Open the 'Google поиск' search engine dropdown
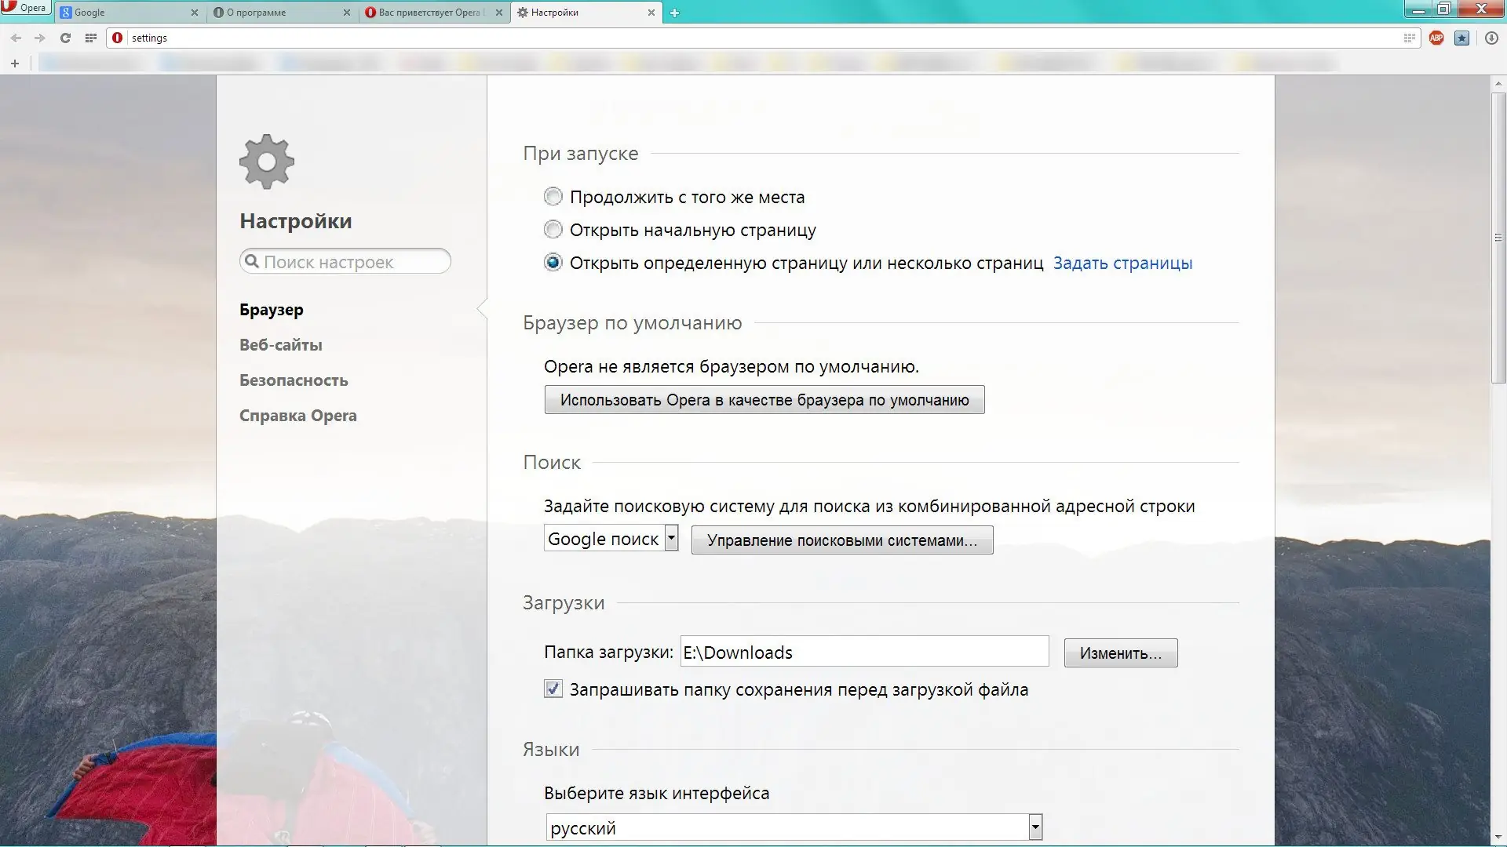This screenshot has height=847, width=1507. click(611, 539)
